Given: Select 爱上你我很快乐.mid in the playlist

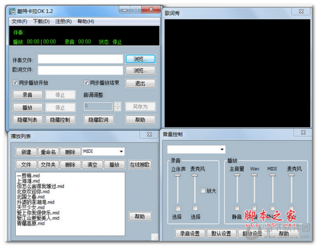Looking at the screenshot, I should [38, 212].
